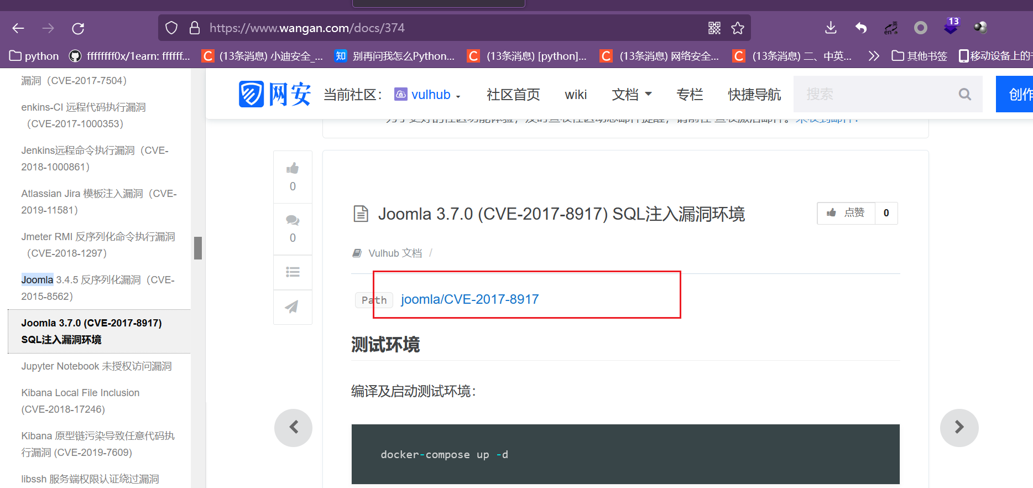Click the comments bubble icon in the side toolbar
Image resolution: width=1033 pixels, height=488 pixels.
pyautogui.click(x=293, y=220)
